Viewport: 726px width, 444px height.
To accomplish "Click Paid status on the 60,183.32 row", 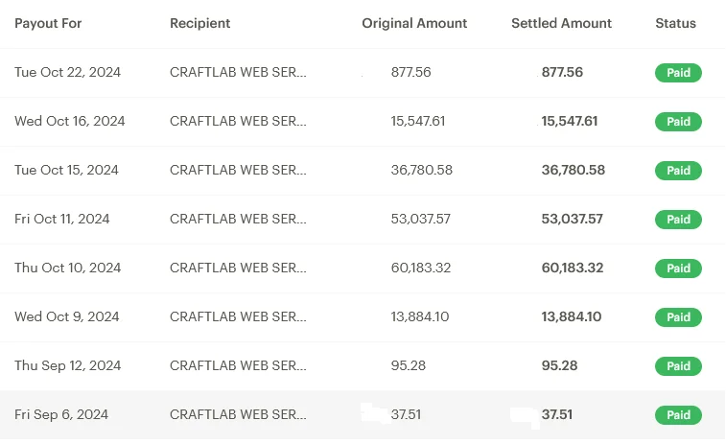I will [x=678, y=269].
